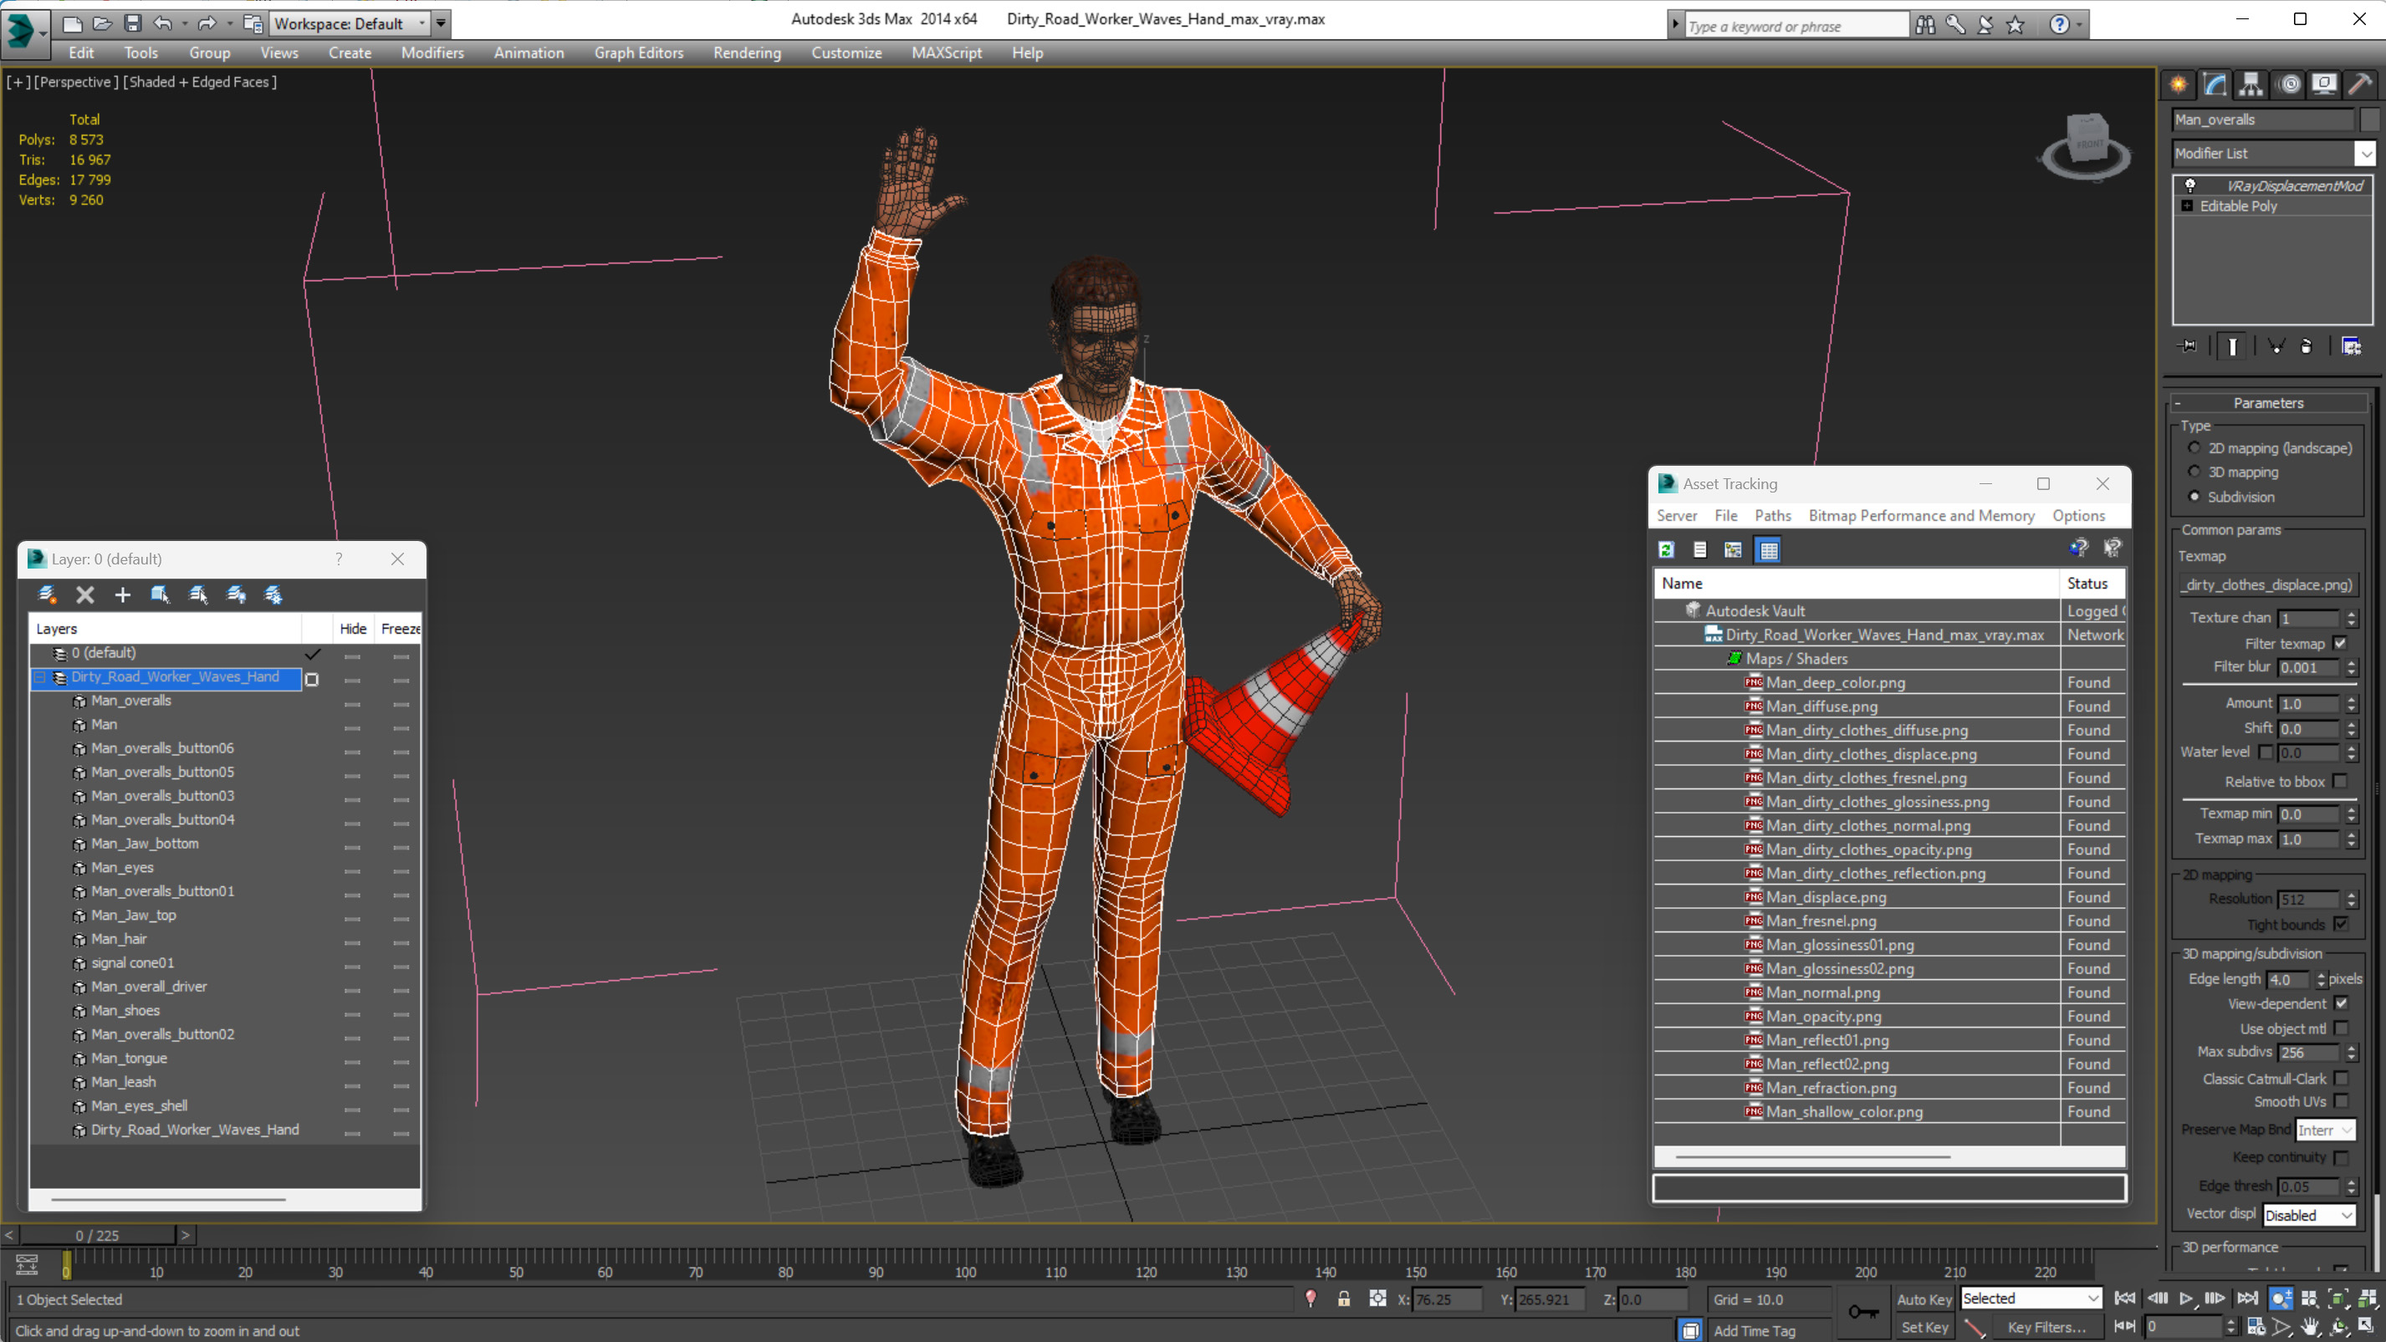Collapse the Dirty_Road_Worker_Waves_Hand layer tree
Viewport: 2386px width, 1342px height.
coord(41,678)
